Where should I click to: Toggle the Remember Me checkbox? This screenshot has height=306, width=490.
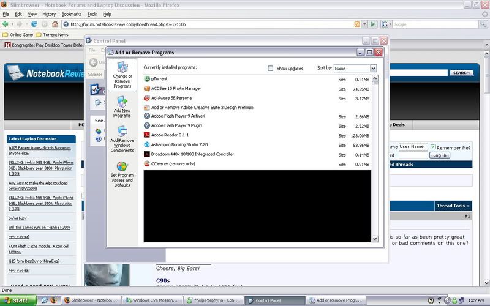tap(433, 146)
